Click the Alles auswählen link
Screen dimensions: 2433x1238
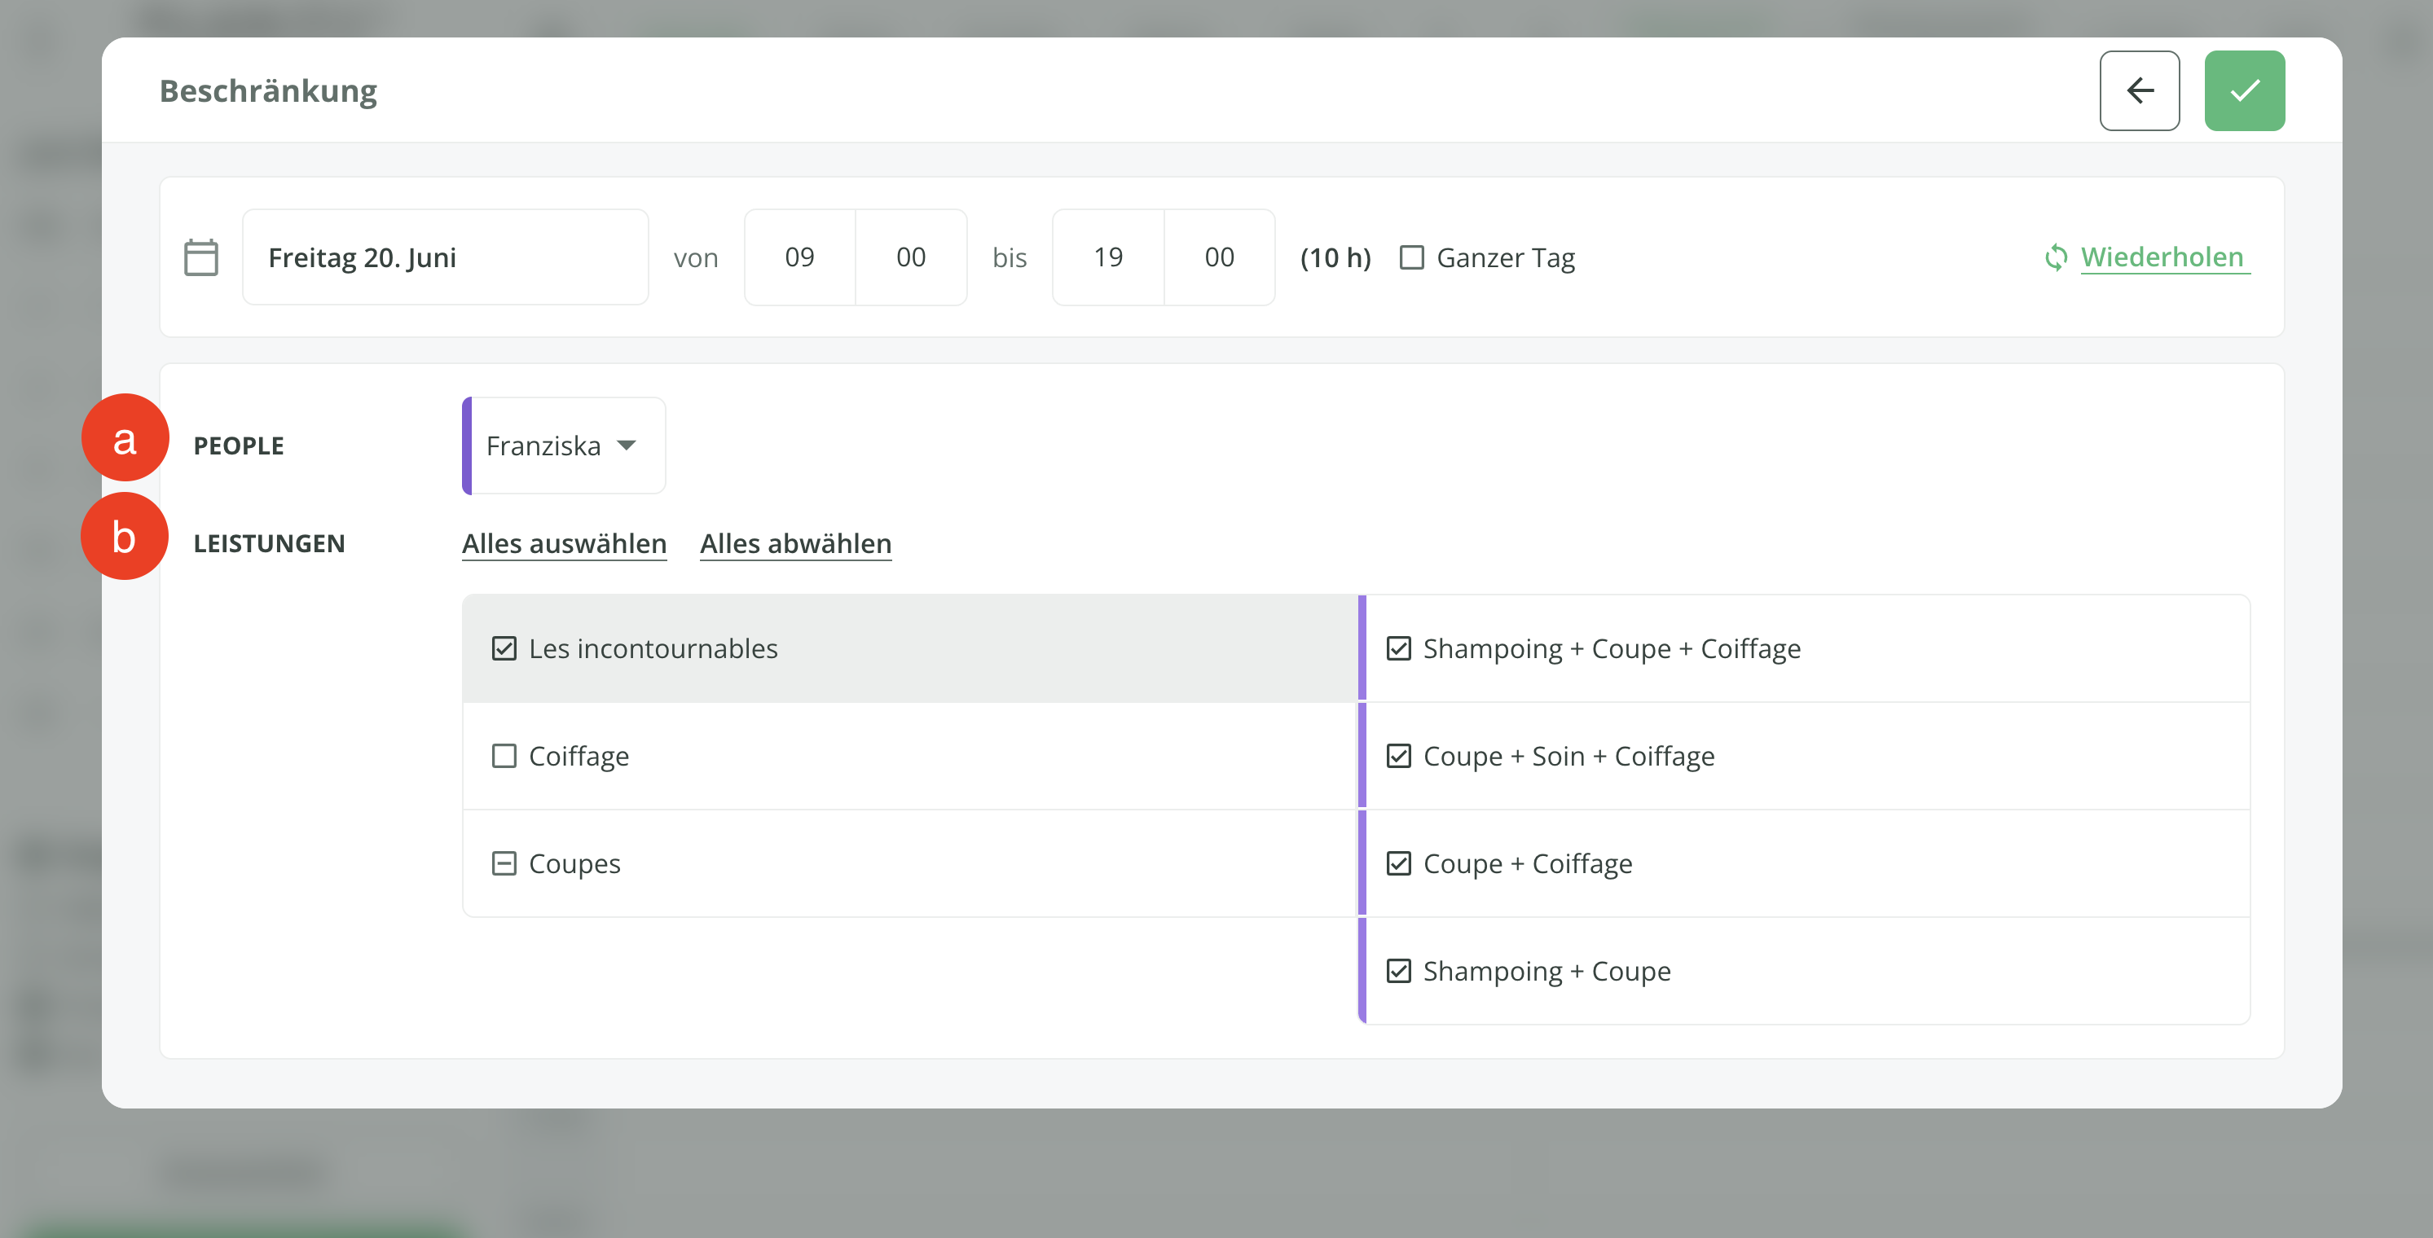pyautogui.click(x=564, y=544)
